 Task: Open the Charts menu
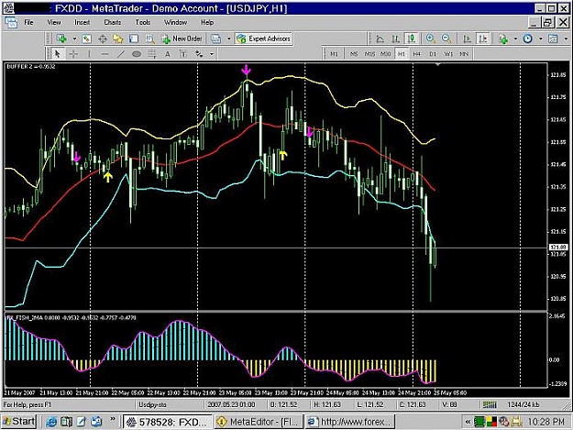pos(113,22)
